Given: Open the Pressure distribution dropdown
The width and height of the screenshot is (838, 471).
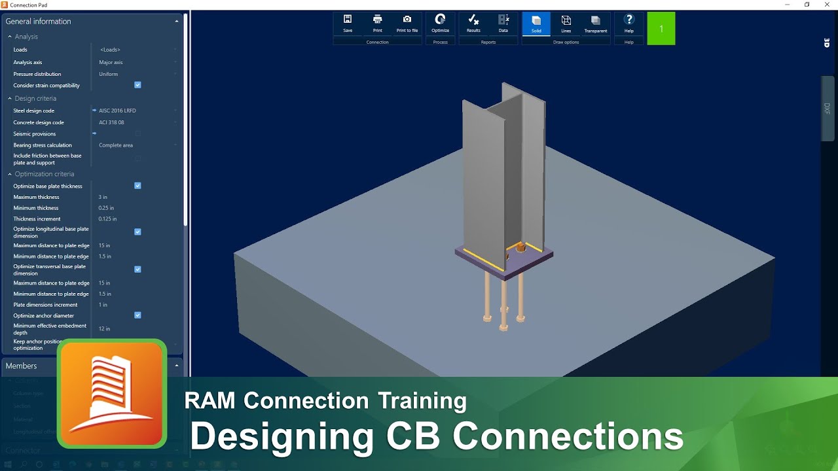Looking at the screenshot, I should [136, 74].
